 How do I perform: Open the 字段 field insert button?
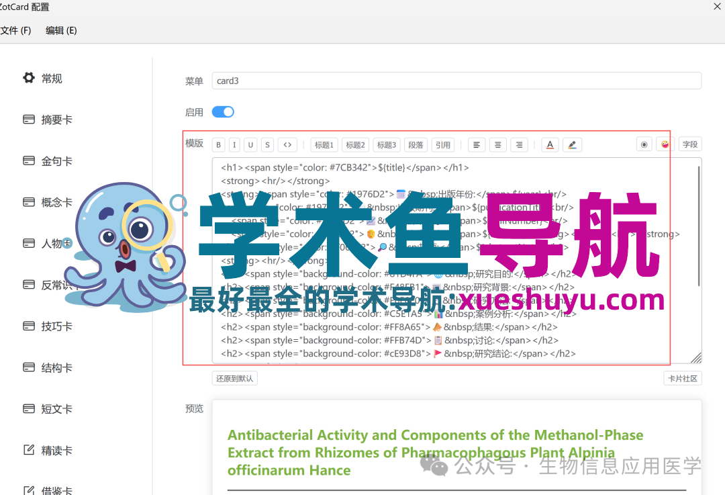coord(690,144)
